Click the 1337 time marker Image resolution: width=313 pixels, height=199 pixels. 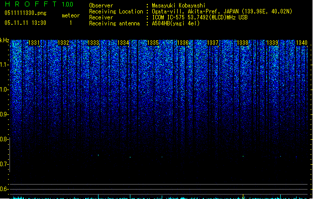pos(213,43)
